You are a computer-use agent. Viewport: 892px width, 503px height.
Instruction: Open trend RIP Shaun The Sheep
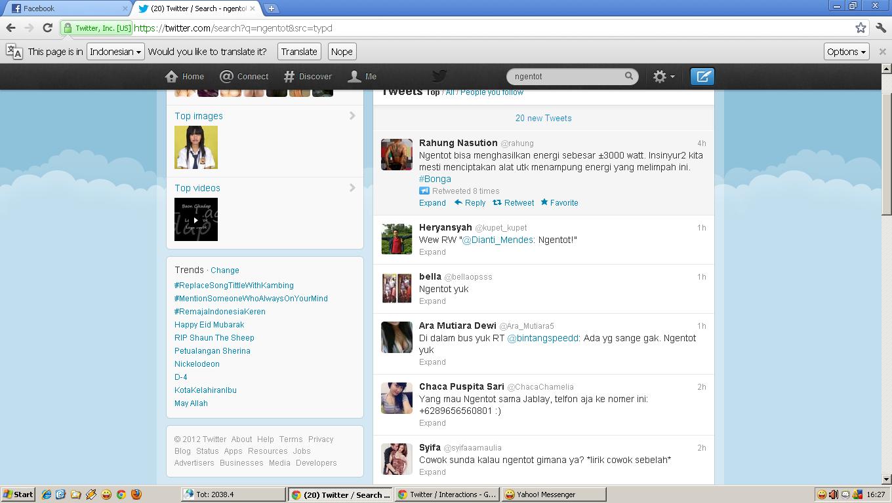point(214,338)
